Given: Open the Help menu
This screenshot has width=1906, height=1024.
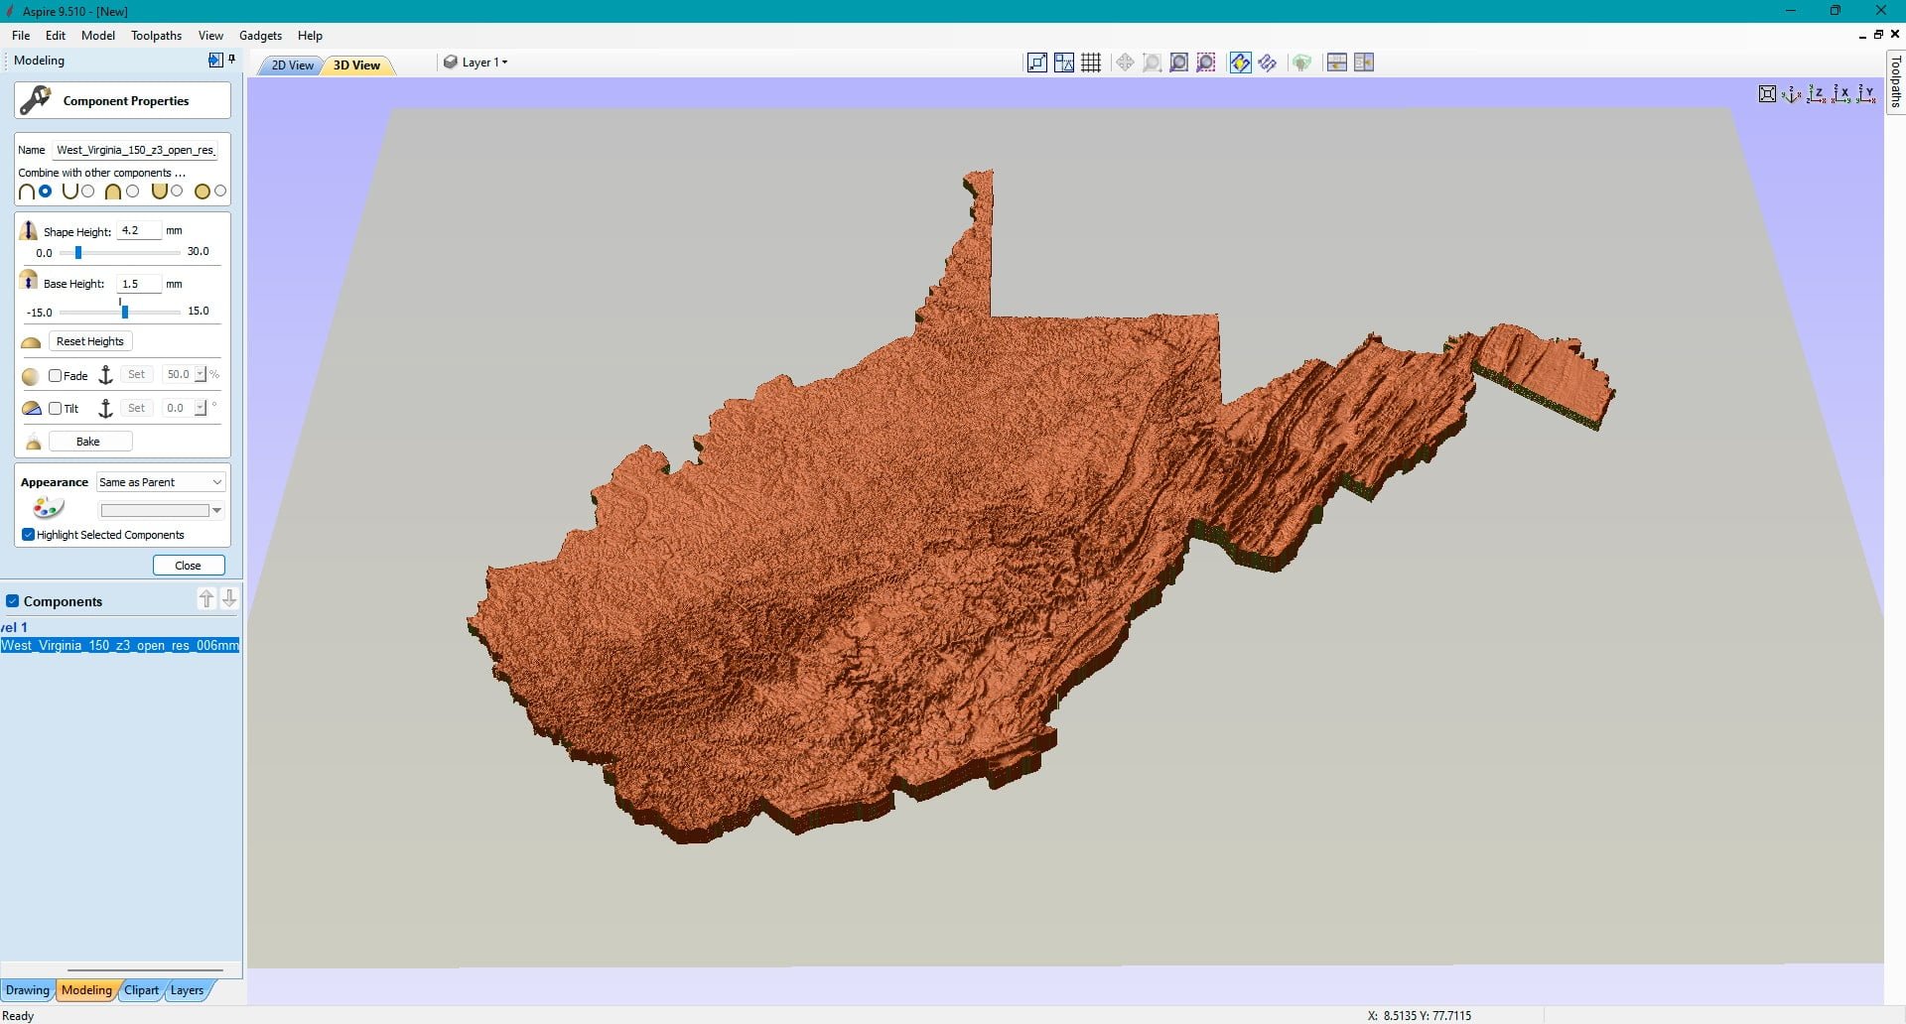Looking at the screenshot, I should (x=311, y=35).
